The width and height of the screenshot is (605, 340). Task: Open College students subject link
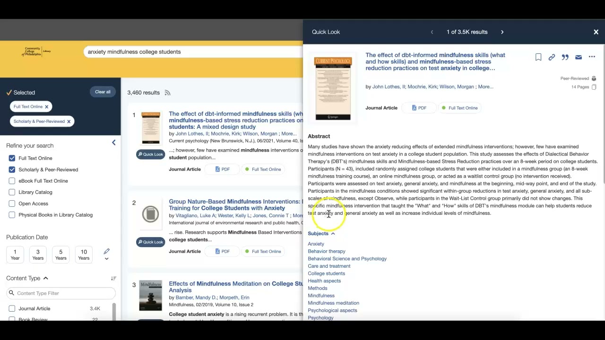(x=327, y=273)
